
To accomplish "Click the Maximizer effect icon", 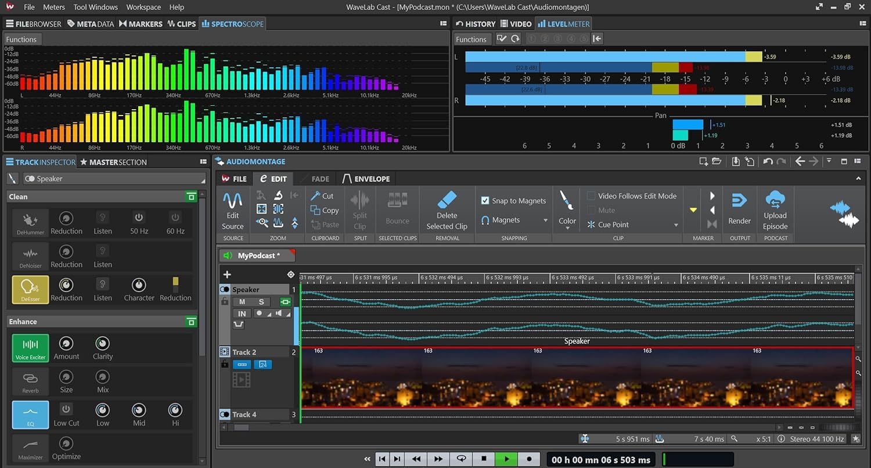I will click(30, 448).
